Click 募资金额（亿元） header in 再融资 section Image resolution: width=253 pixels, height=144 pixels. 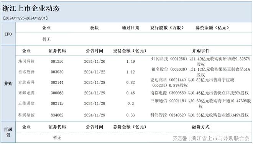click(x=130, y=127)
